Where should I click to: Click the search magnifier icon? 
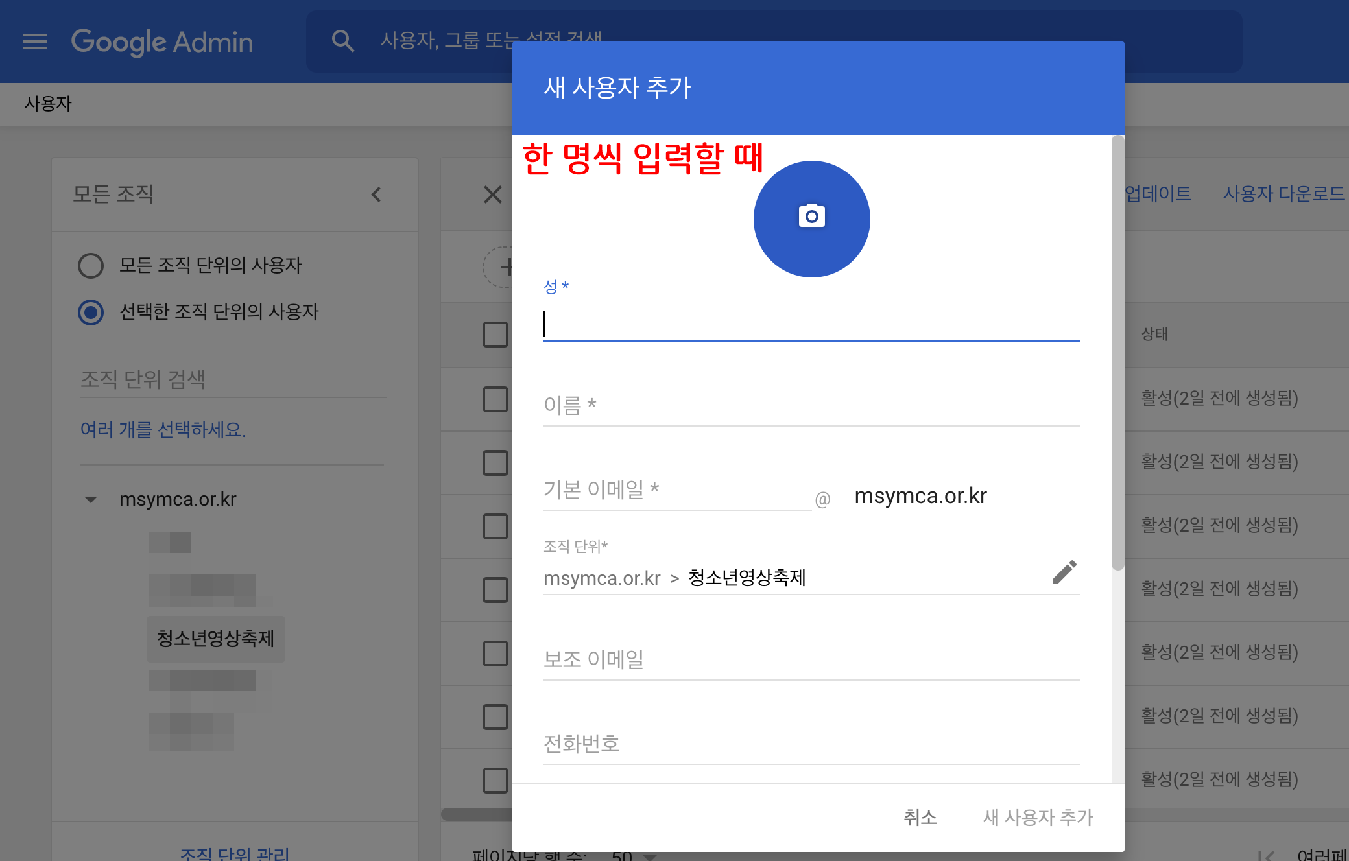click(x=343, y=41)
